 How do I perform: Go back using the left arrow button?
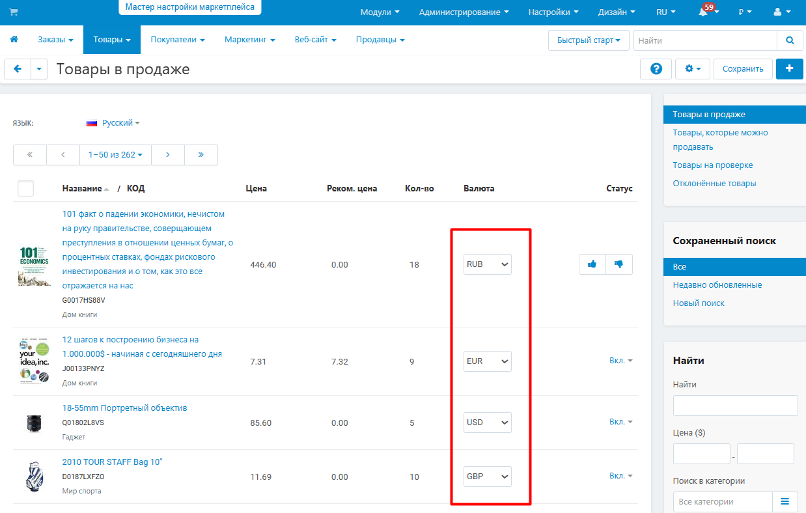18,69
